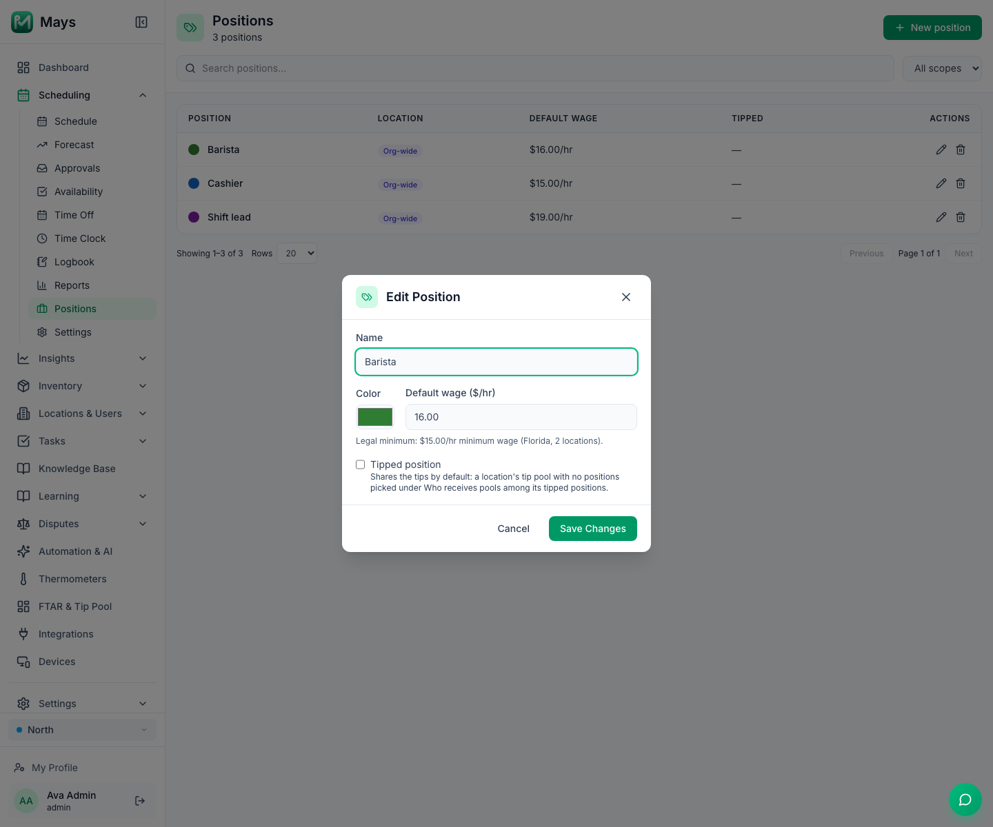Viewport: 993px width, 827px height.
Task: Click the Search positions field
Action: (536, 68)
